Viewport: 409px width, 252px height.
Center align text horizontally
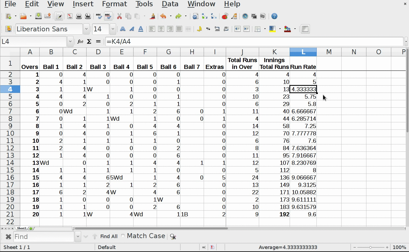tap(161, 29)
